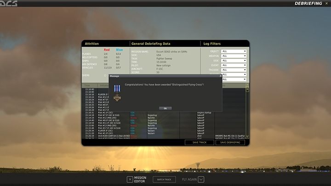Click the SAVE TRACK button

click(x=199, y=142)
